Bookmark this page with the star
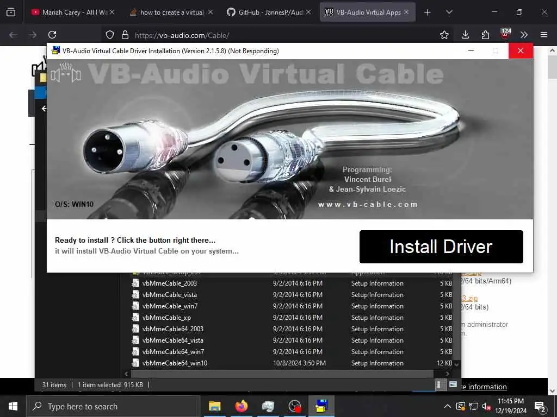 (x=444, y=35)
